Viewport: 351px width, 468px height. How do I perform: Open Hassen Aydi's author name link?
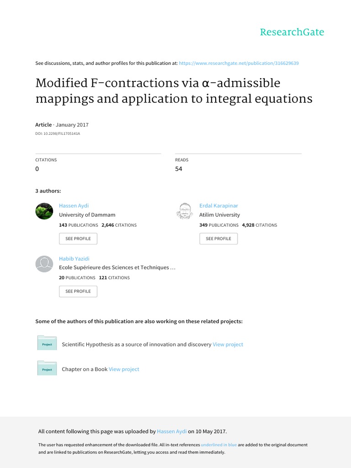(74, 206)
